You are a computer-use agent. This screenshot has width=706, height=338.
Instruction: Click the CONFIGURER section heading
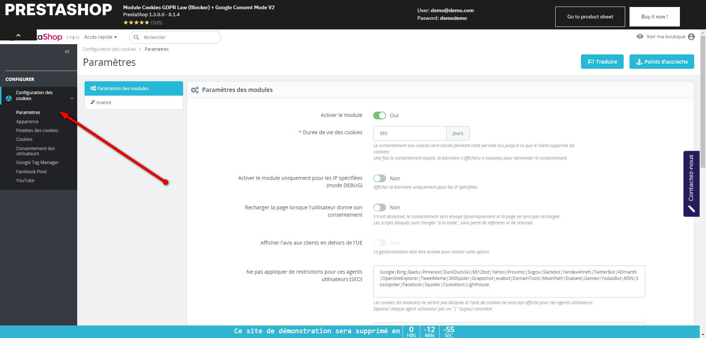tap(20, 79)
